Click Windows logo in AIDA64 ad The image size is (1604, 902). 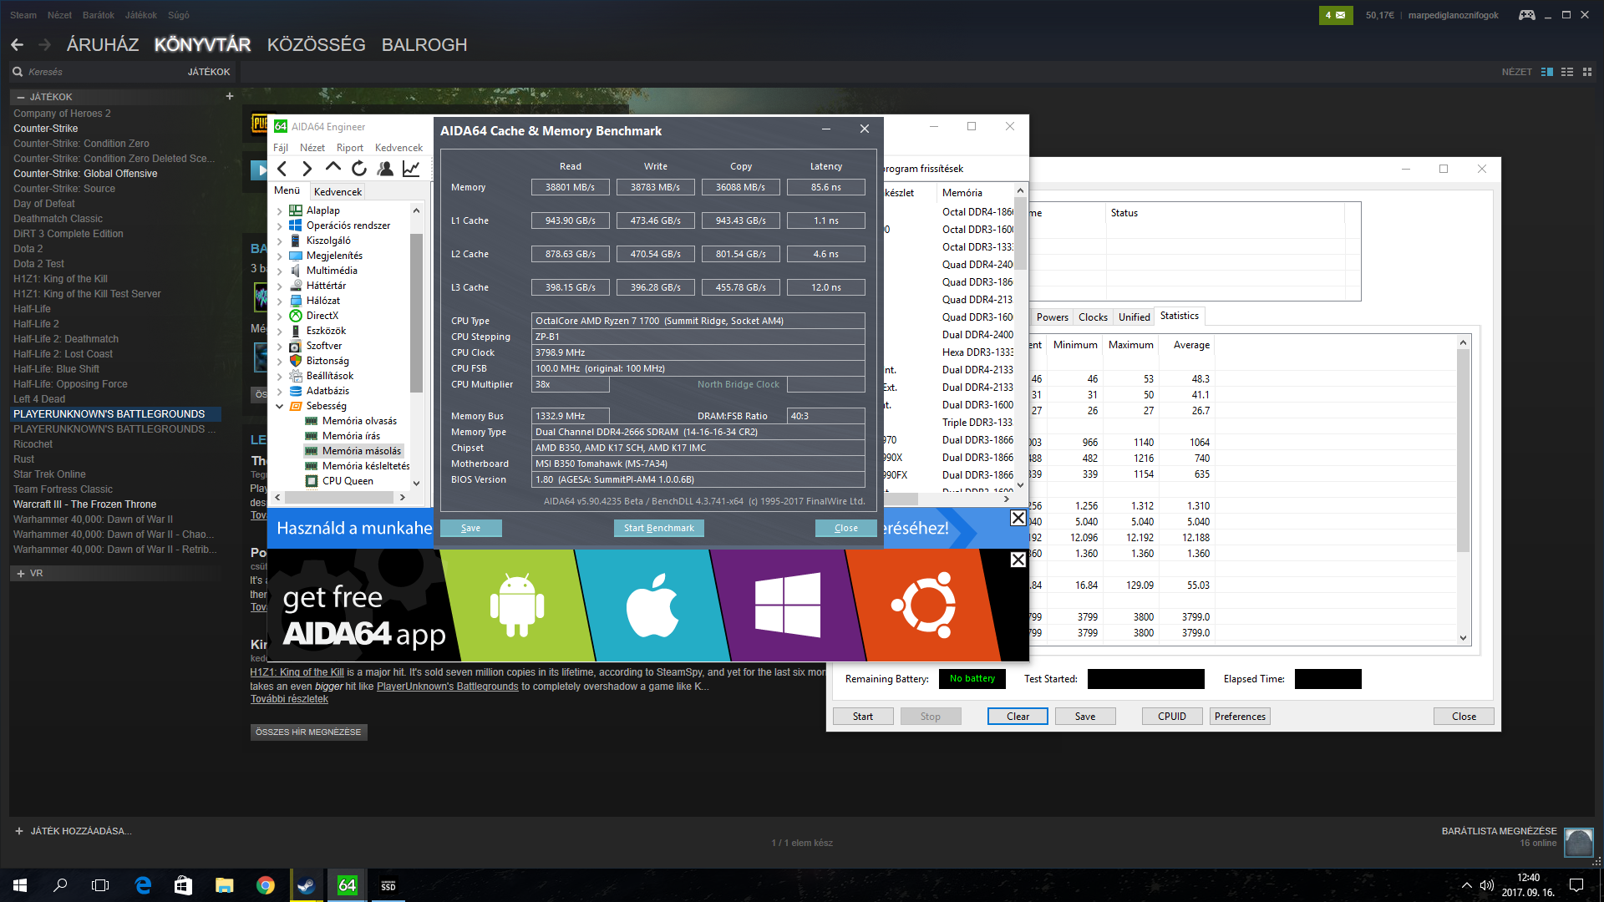787,606
